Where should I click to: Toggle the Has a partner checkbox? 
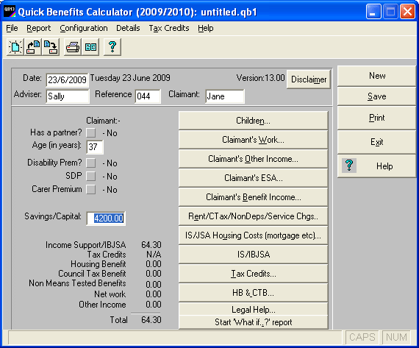91,132
